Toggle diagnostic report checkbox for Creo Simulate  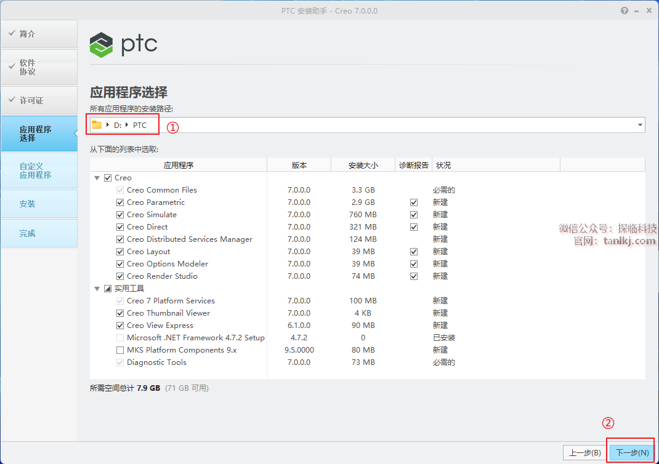pos(414,215)
